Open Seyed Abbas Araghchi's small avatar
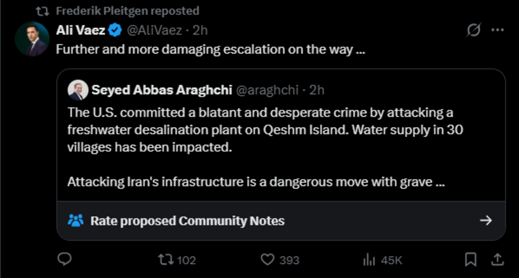Viewport: 519px width, 278px height. tap(77, 90)
